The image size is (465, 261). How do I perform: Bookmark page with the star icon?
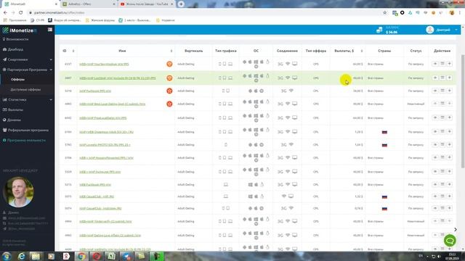pyautogui.click(x=384, y=13)
